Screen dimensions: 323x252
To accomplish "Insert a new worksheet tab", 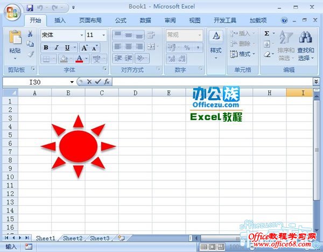I will (x=121, y=238).
